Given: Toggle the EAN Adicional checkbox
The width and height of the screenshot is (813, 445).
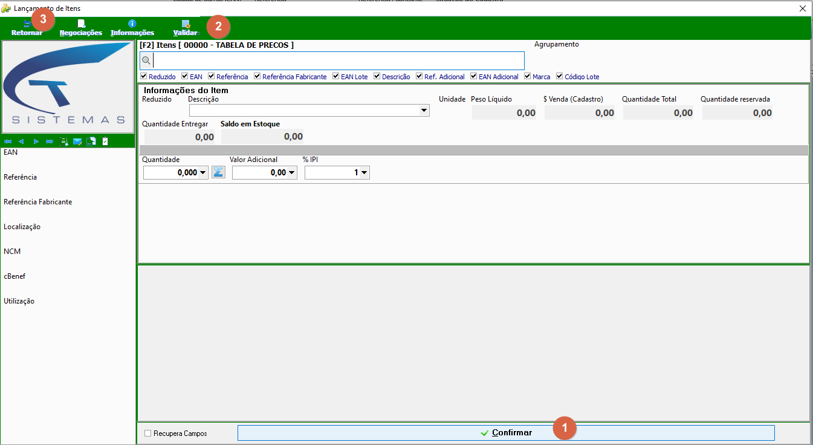Looking at the screenshot, I should tap(474, 77).
